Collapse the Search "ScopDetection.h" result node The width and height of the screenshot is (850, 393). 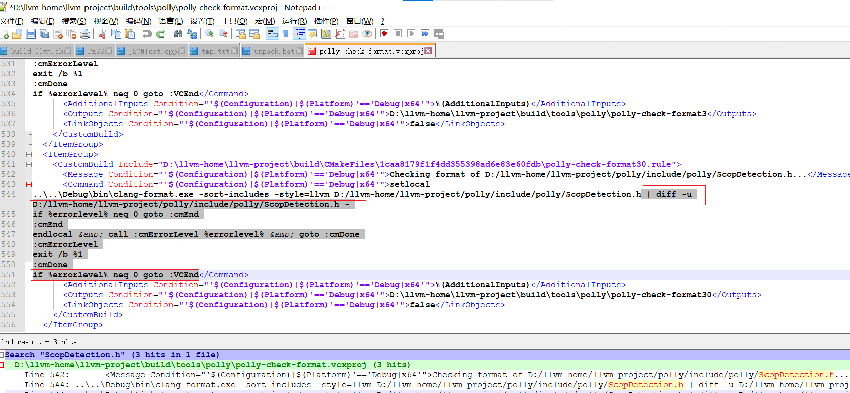pos(2,355)
